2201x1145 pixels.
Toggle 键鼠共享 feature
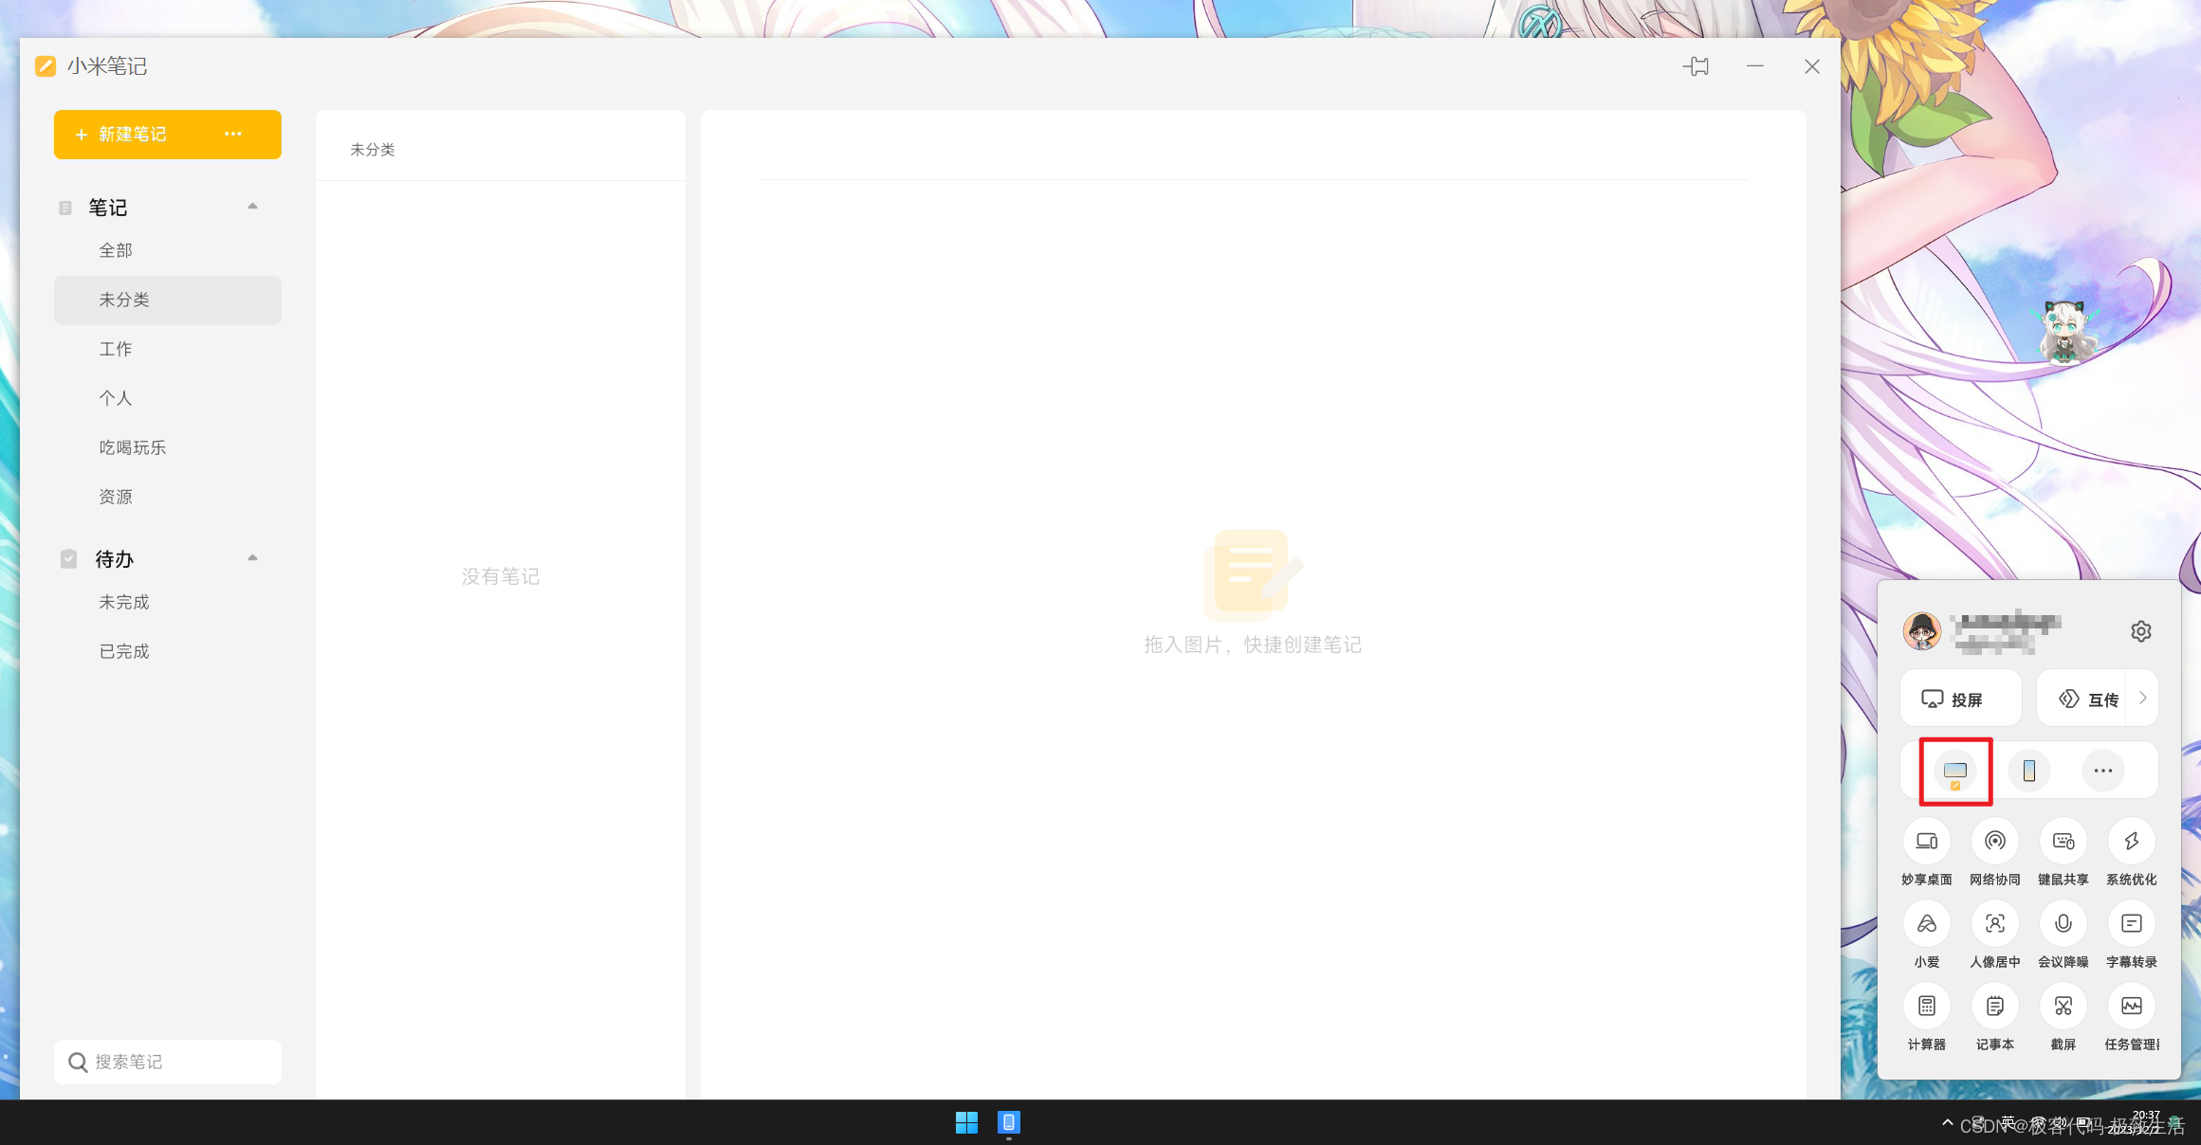point(2063,842)
